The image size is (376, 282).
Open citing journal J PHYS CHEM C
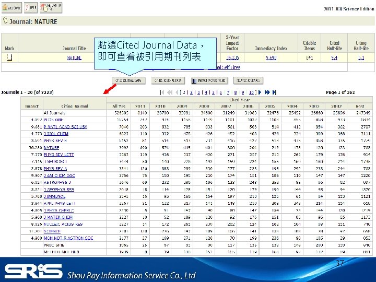point(58,210)
